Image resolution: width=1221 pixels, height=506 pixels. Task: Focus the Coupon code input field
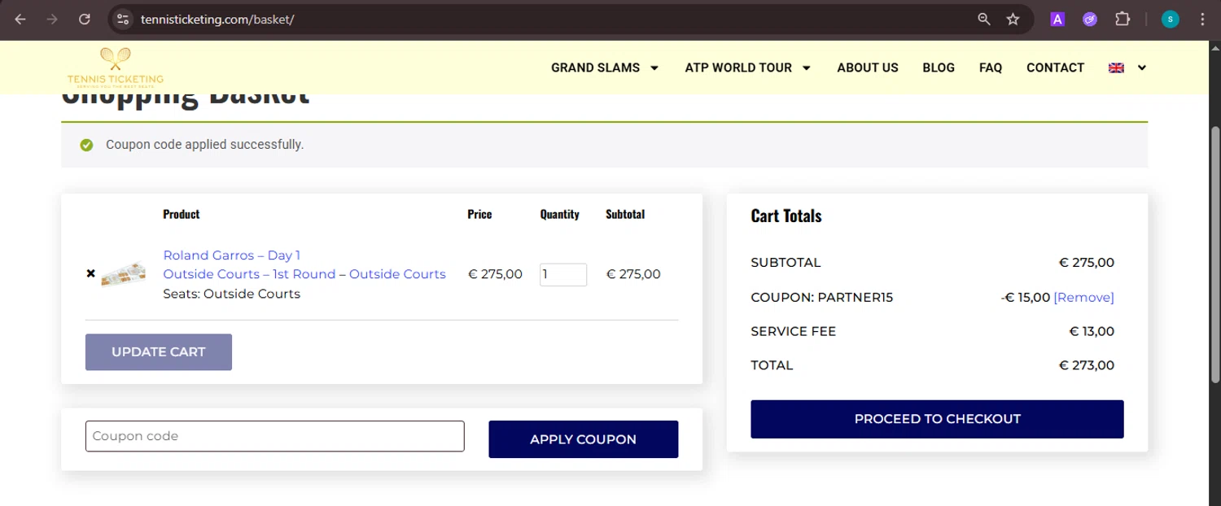(275, 436)
